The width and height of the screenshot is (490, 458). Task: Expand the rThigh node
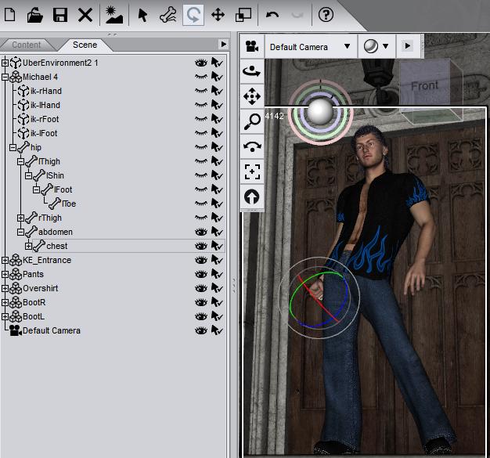[20, 218]
